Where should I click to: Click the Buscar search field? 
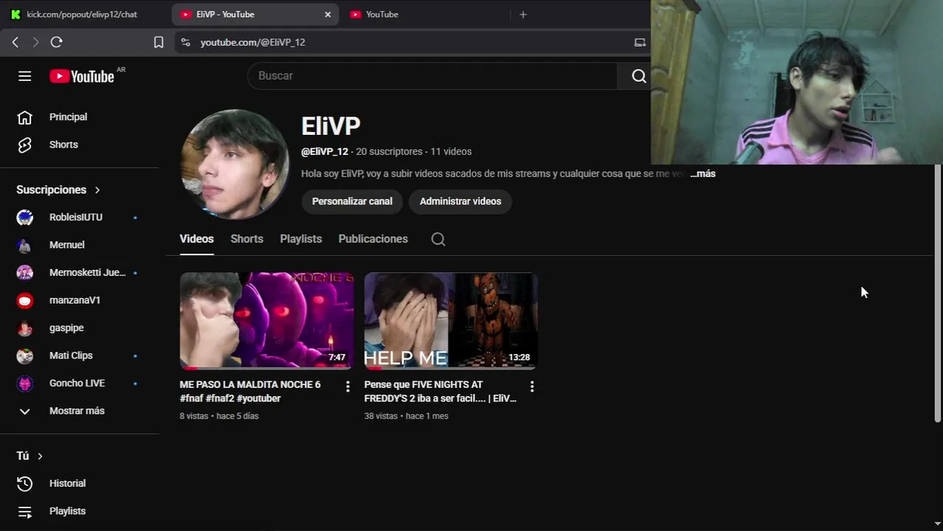(432, 76)
